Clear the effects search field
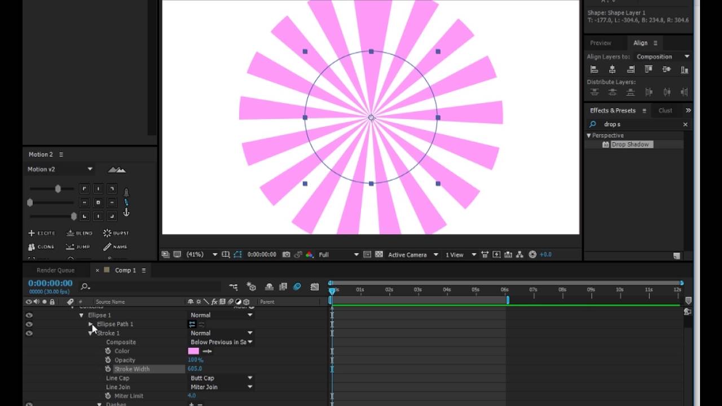This screenshot has width=722, height=406. [x=685, y=125]
